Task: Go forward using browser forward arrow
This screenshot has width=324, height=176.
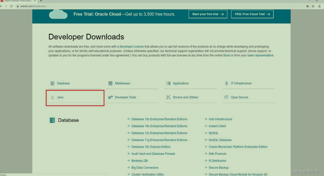Action: click(x=6, y=6)
